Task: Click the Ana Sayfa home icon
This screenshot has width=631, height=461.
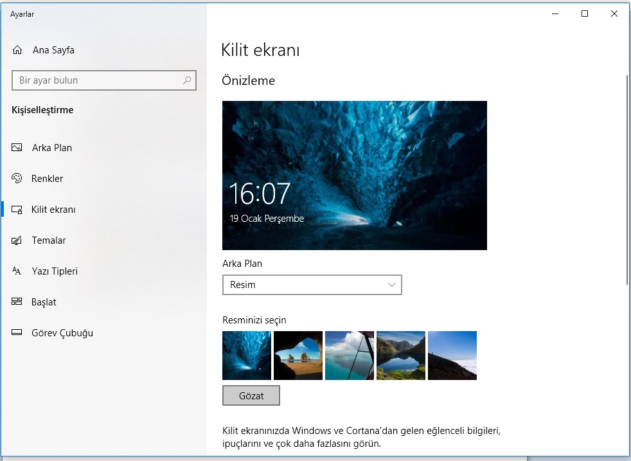Action: (x=17, y=50)
